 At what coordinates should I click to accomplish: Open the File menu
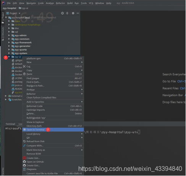[9, 3]
